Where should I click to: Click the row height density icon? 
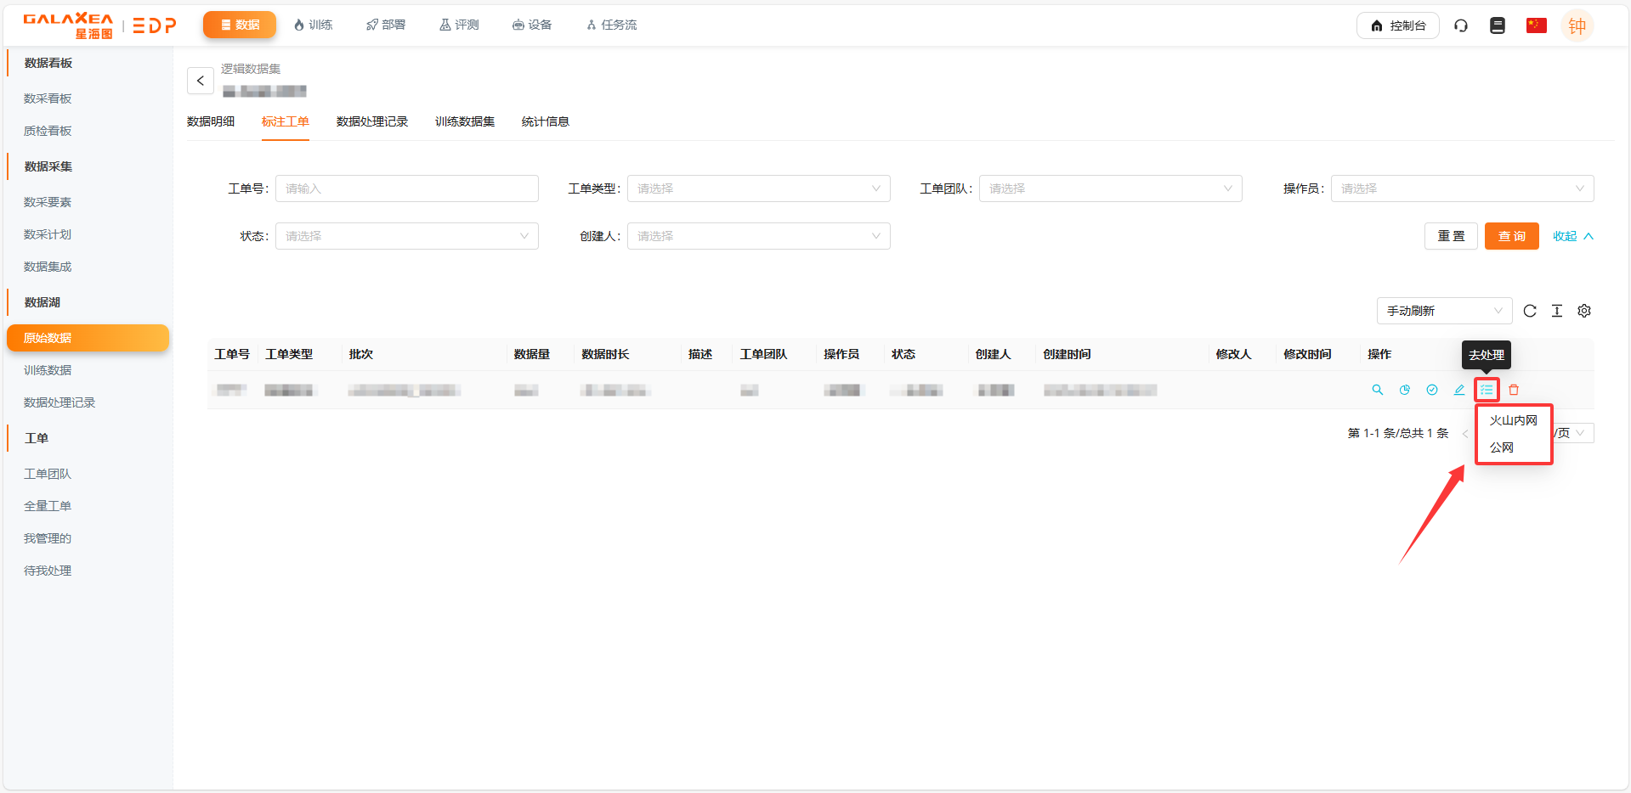(1556, 311)
